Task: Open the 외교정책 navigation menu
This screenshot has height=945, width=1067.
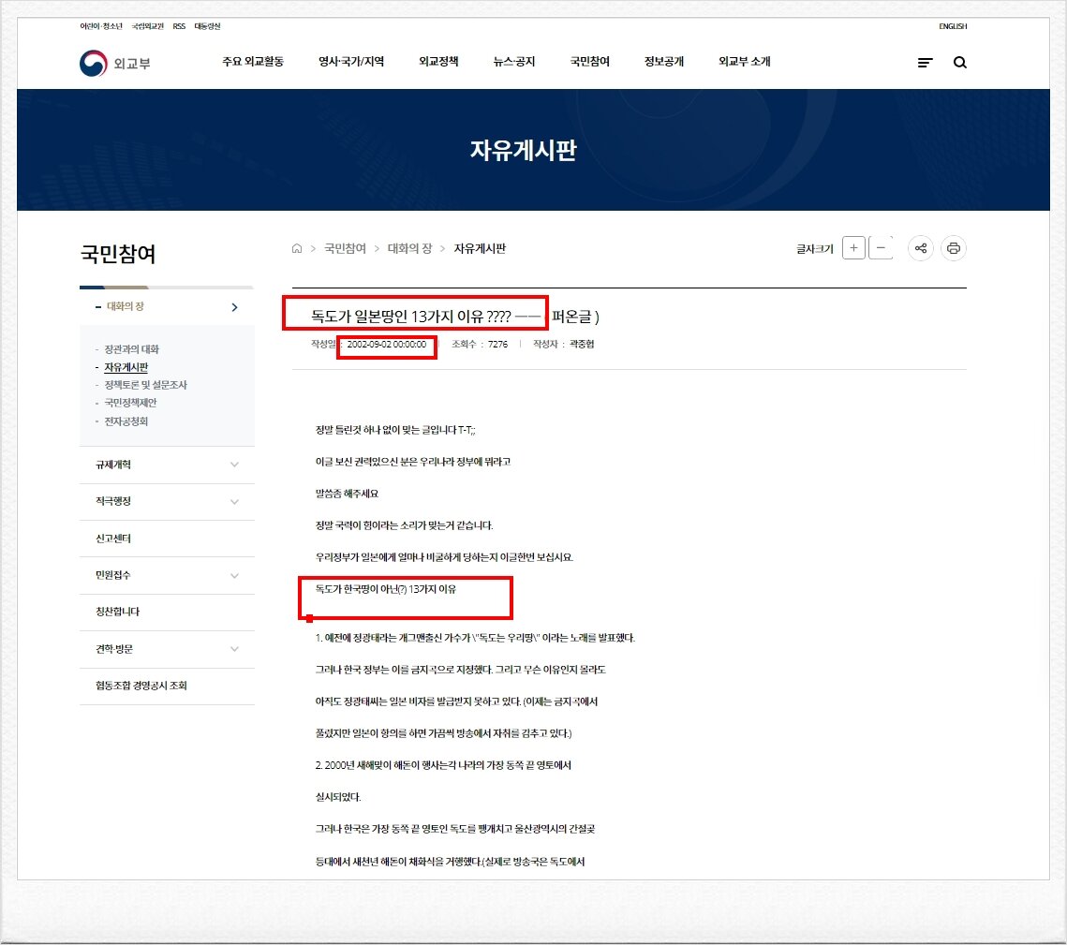Action: point(438,62)
